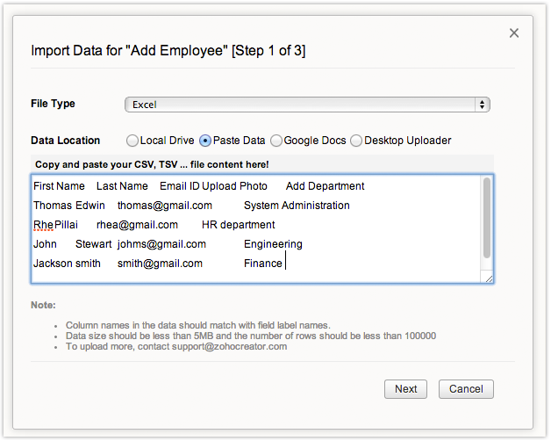
Task: Click the Import Data dialog title
Action: click(x=168, y=51)
